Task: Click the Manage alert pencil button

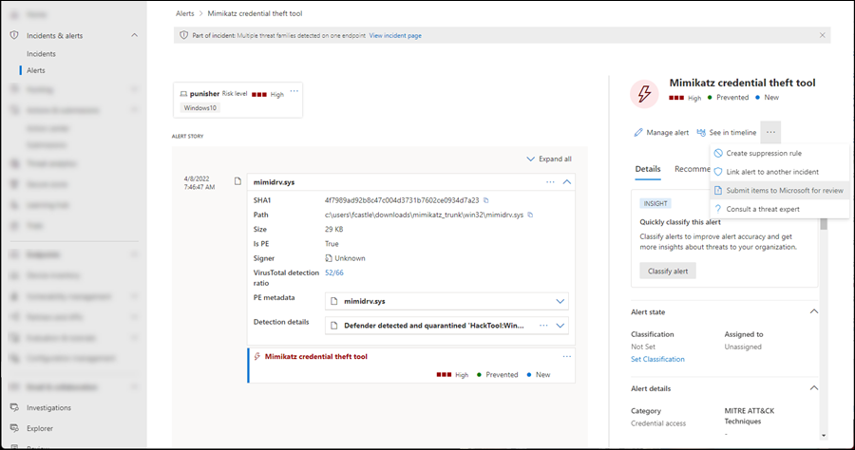Action: pos(661,133)
